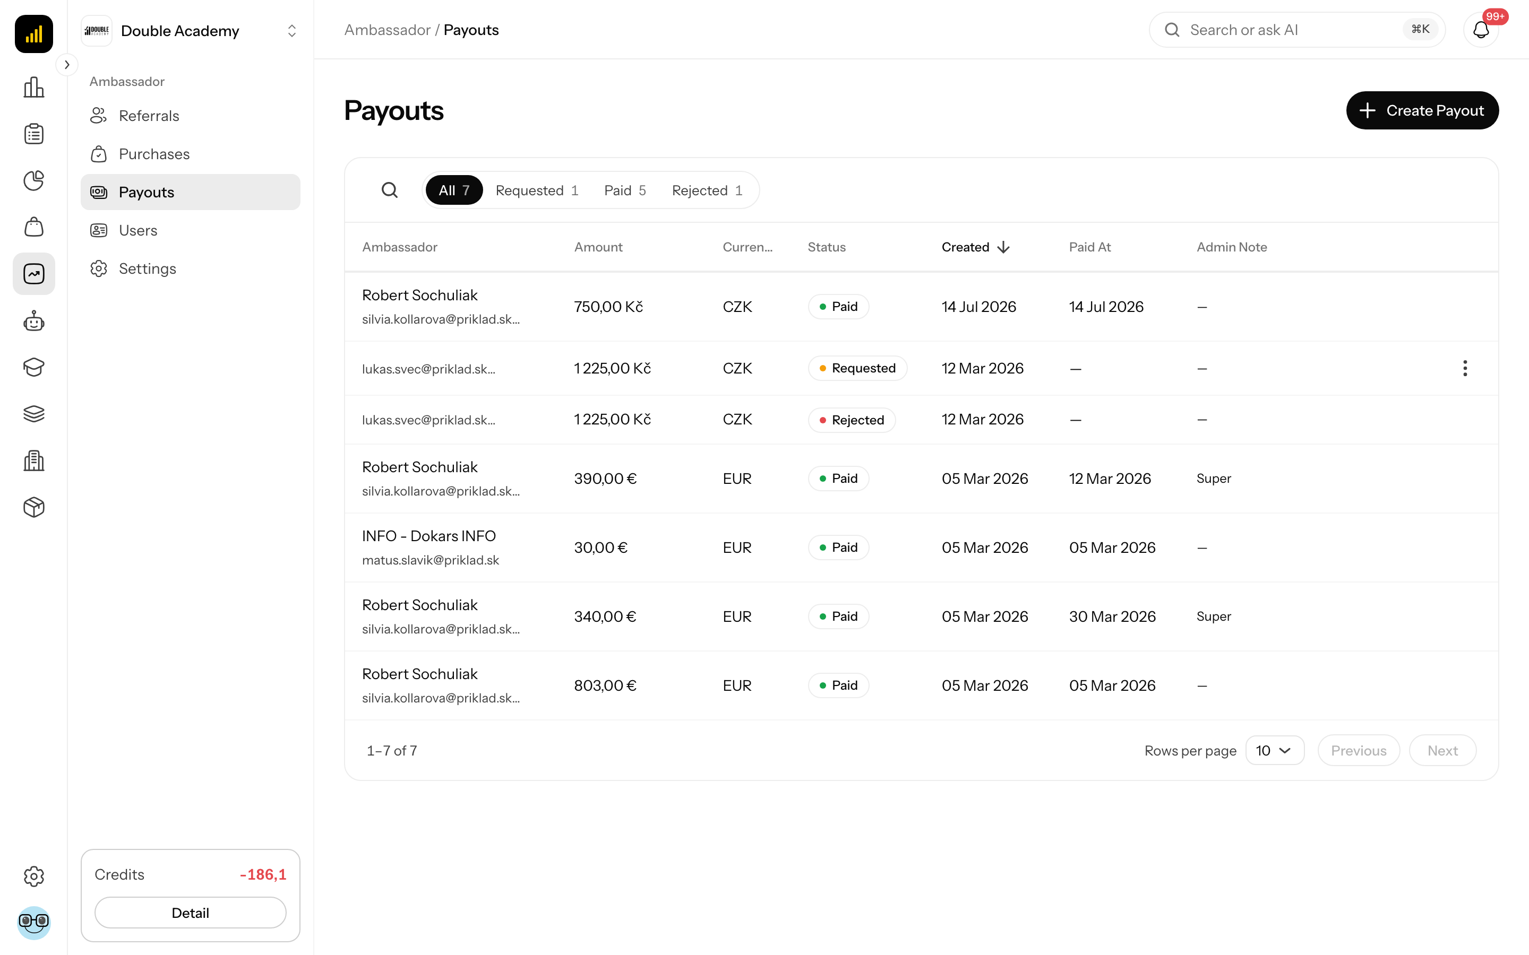The image size is (1529, 955).
Task: Click the Next page button
Action: pyautogui.click(x=1442, y=750)
